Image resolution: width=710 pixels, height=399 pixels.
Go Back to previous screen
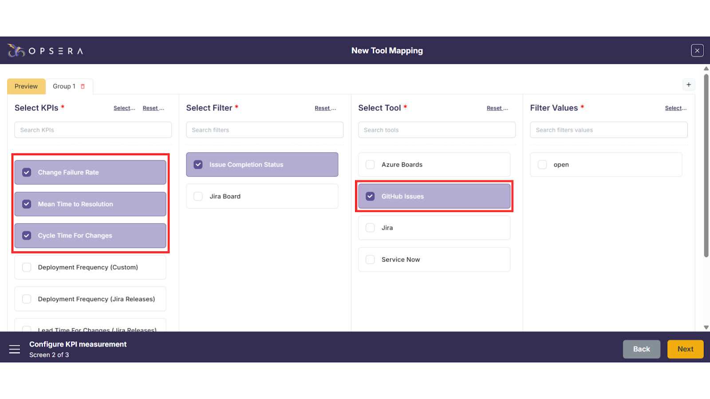(641, 349)
